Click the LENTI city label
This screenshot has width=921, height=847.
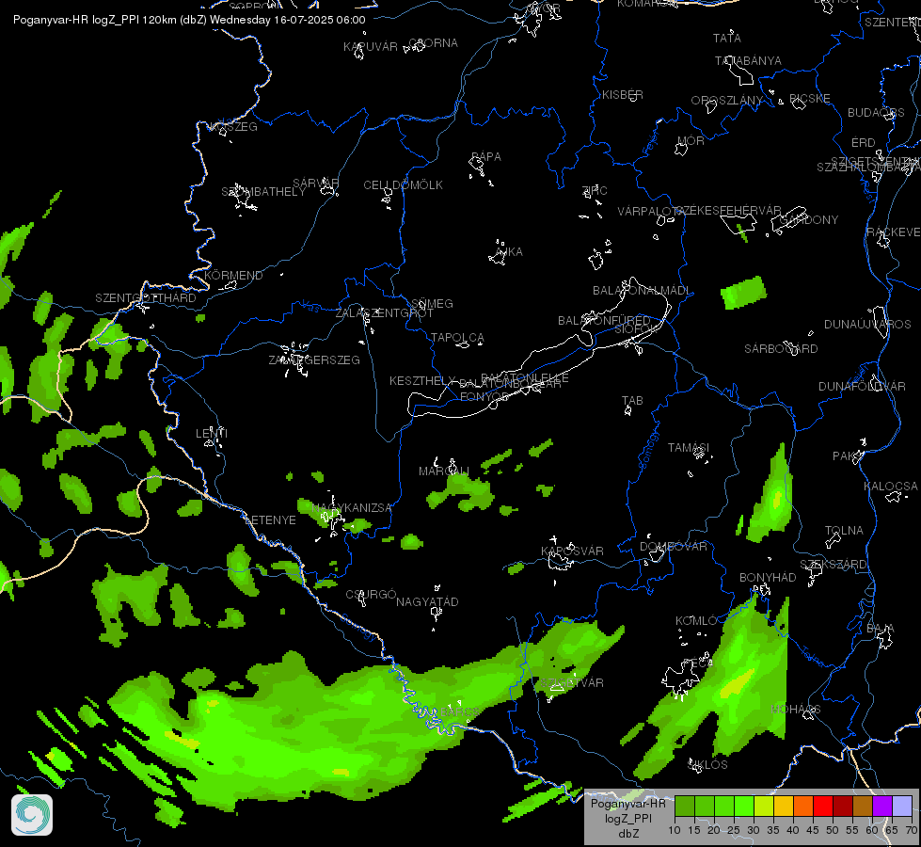[212, 433]
